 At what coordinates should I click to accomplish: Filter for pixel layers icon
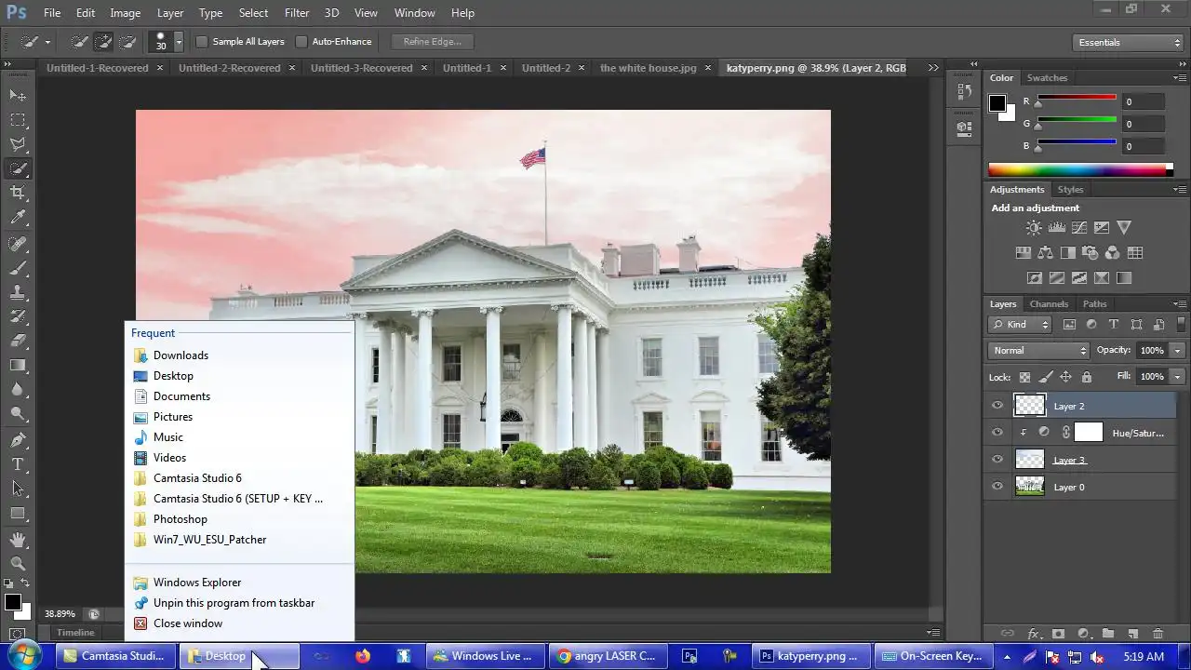click(x=1069, y=325)
